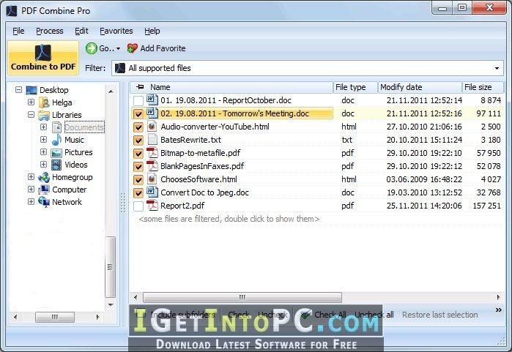The height and width of the screenshot is (352, 512).
Task: Collapse the Desktop tree node
Action: 18,90
